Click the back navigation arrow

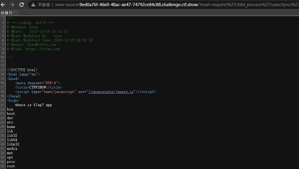(4, 4)
